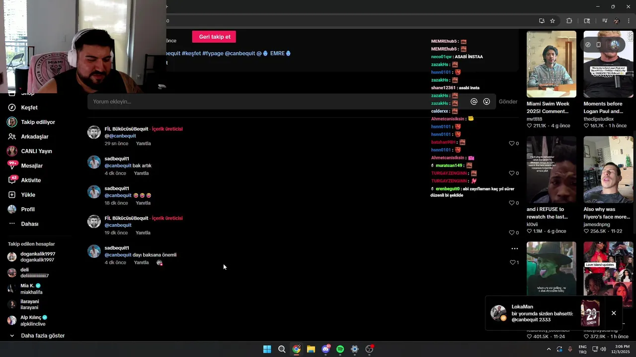Like the comment posted 19 dk önce
The width and height of the screenshot is (636, 357).
(512, 233)
